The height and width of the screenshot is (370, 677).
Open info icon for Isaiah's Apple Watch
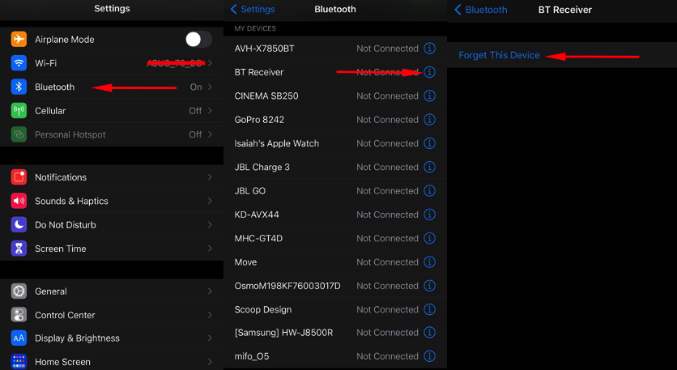click(x=429, y=143)
